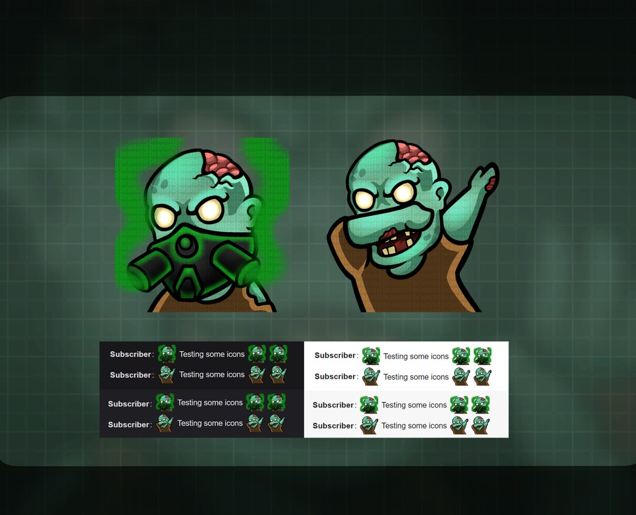This screenshot has height=515, width=636.
Task: Click the 'Testing some icons' text link
Action: pos(212,353)
